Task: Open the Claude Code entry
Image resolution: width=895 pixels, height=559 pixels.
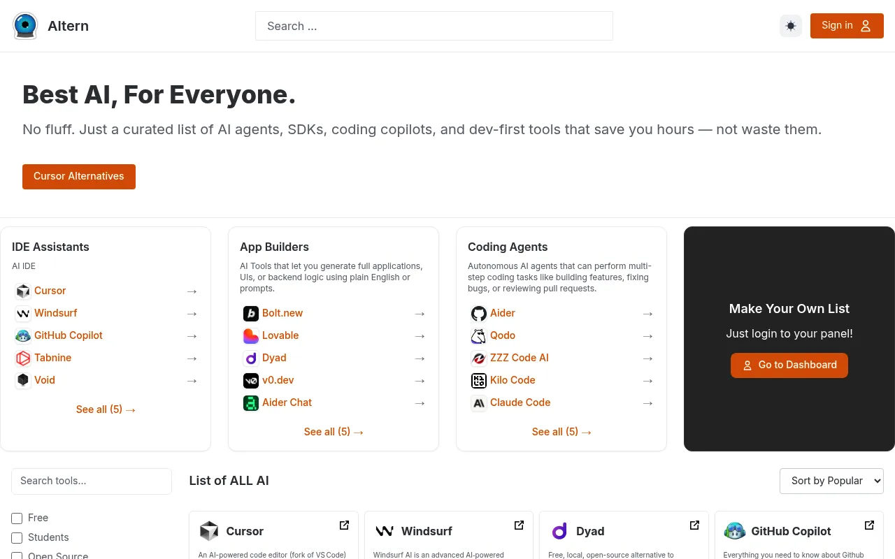Action: pos(520,402)
